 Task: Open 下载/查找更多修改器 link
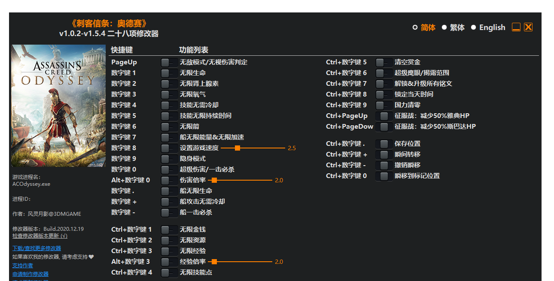37,248
